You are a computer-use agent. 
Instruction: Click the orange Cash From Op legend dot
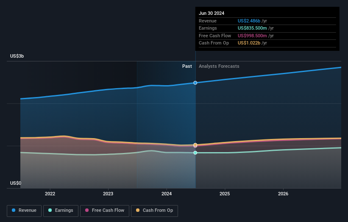click(x=138, y=210)
